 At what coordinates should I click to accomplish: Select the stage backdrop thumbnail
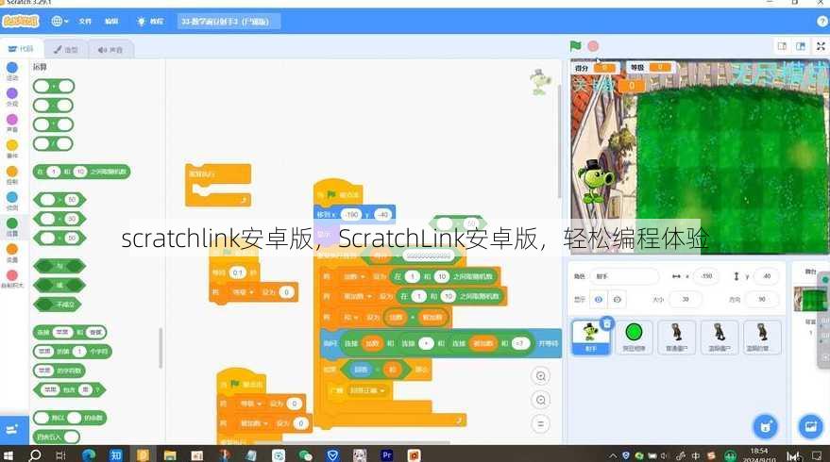point(810,299)
